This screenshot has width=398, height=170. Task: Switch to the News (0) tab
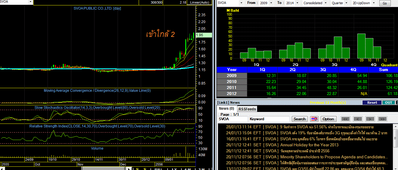tap(227, 109)
